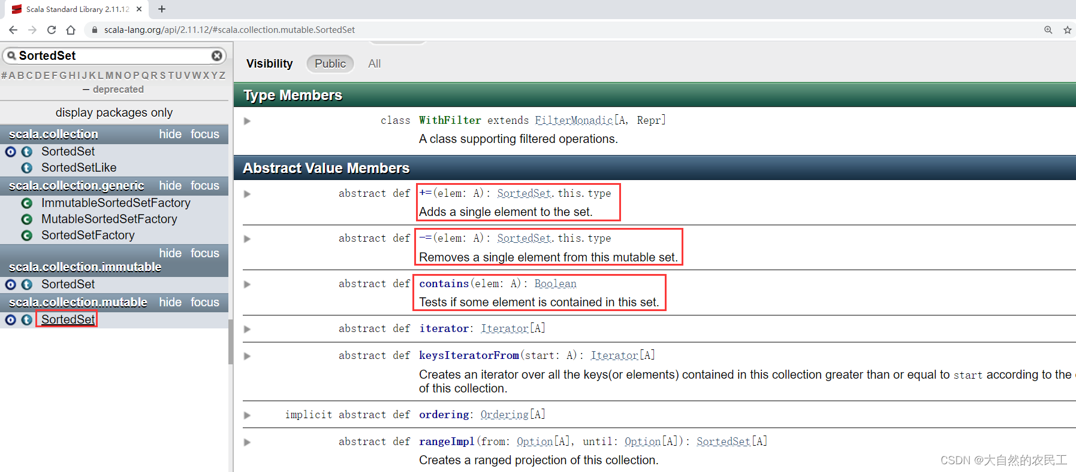Open the browser home page icon

(71, 30)
